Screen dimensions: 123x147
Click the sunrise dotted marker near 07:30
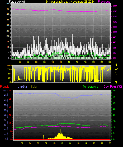tap(44, 137)
